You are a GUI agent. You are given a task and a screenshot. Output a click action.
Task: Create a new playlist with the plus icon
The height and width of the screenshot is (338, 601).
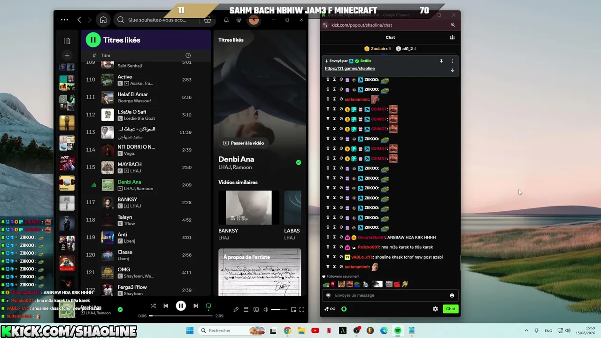click(67, 55)
